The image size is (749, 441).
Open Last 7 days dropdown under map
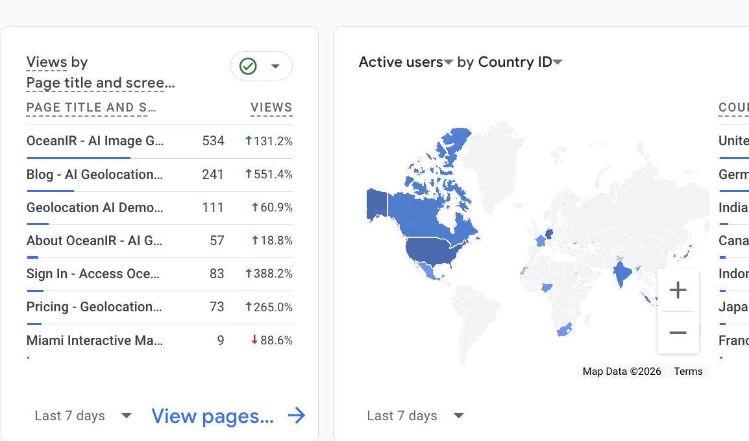click(459, 416)
